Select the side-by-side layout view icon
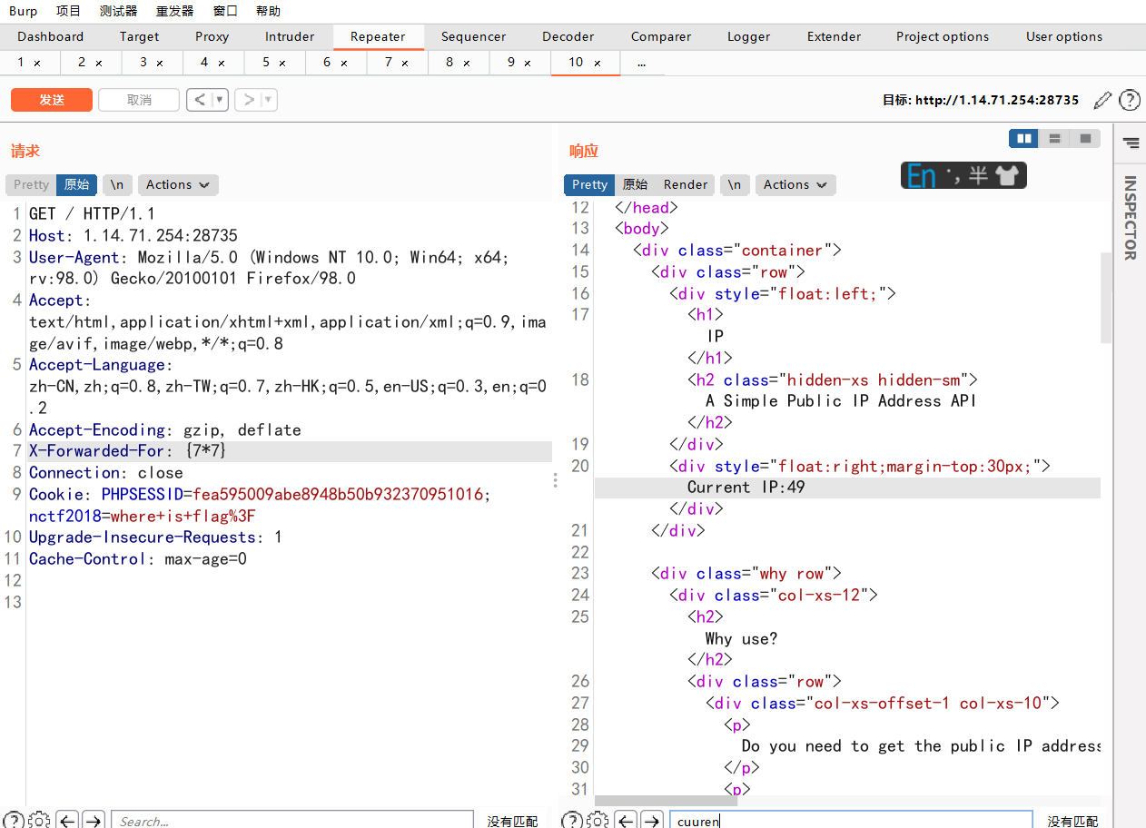The width and height of the screenshot is (1146, 828). click(x=1025, y=138)
